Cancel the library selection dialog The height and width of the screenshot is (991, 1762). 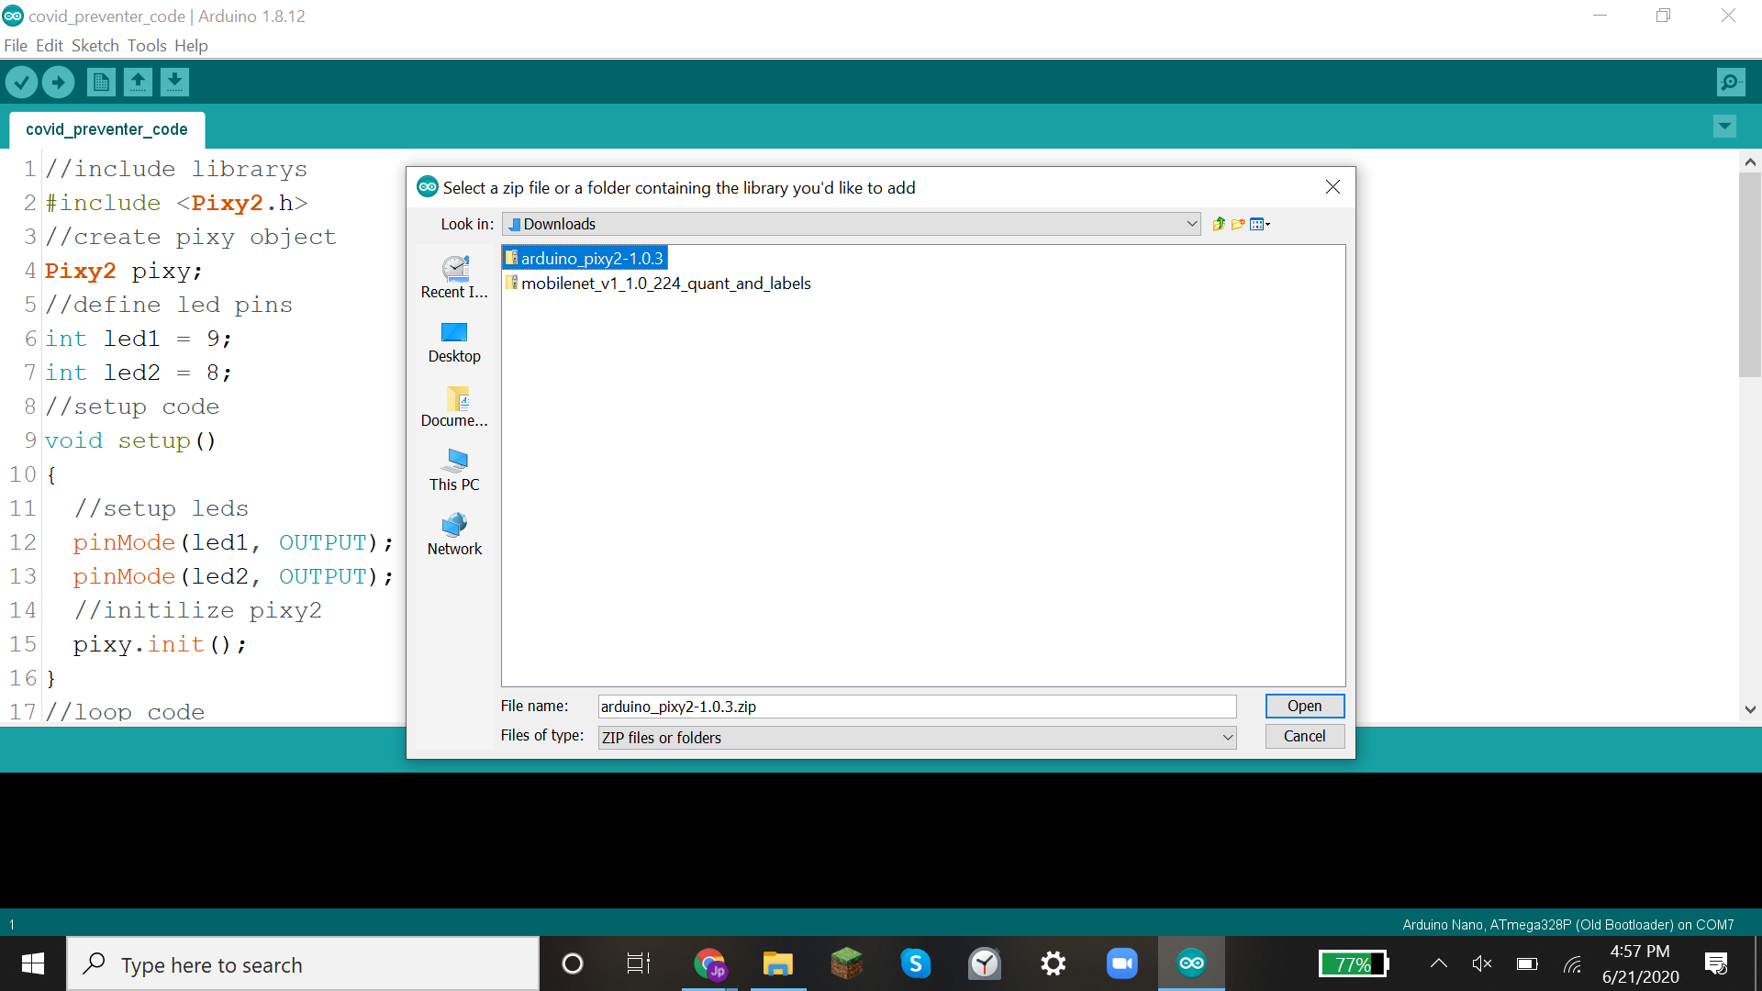(1304, 736)
